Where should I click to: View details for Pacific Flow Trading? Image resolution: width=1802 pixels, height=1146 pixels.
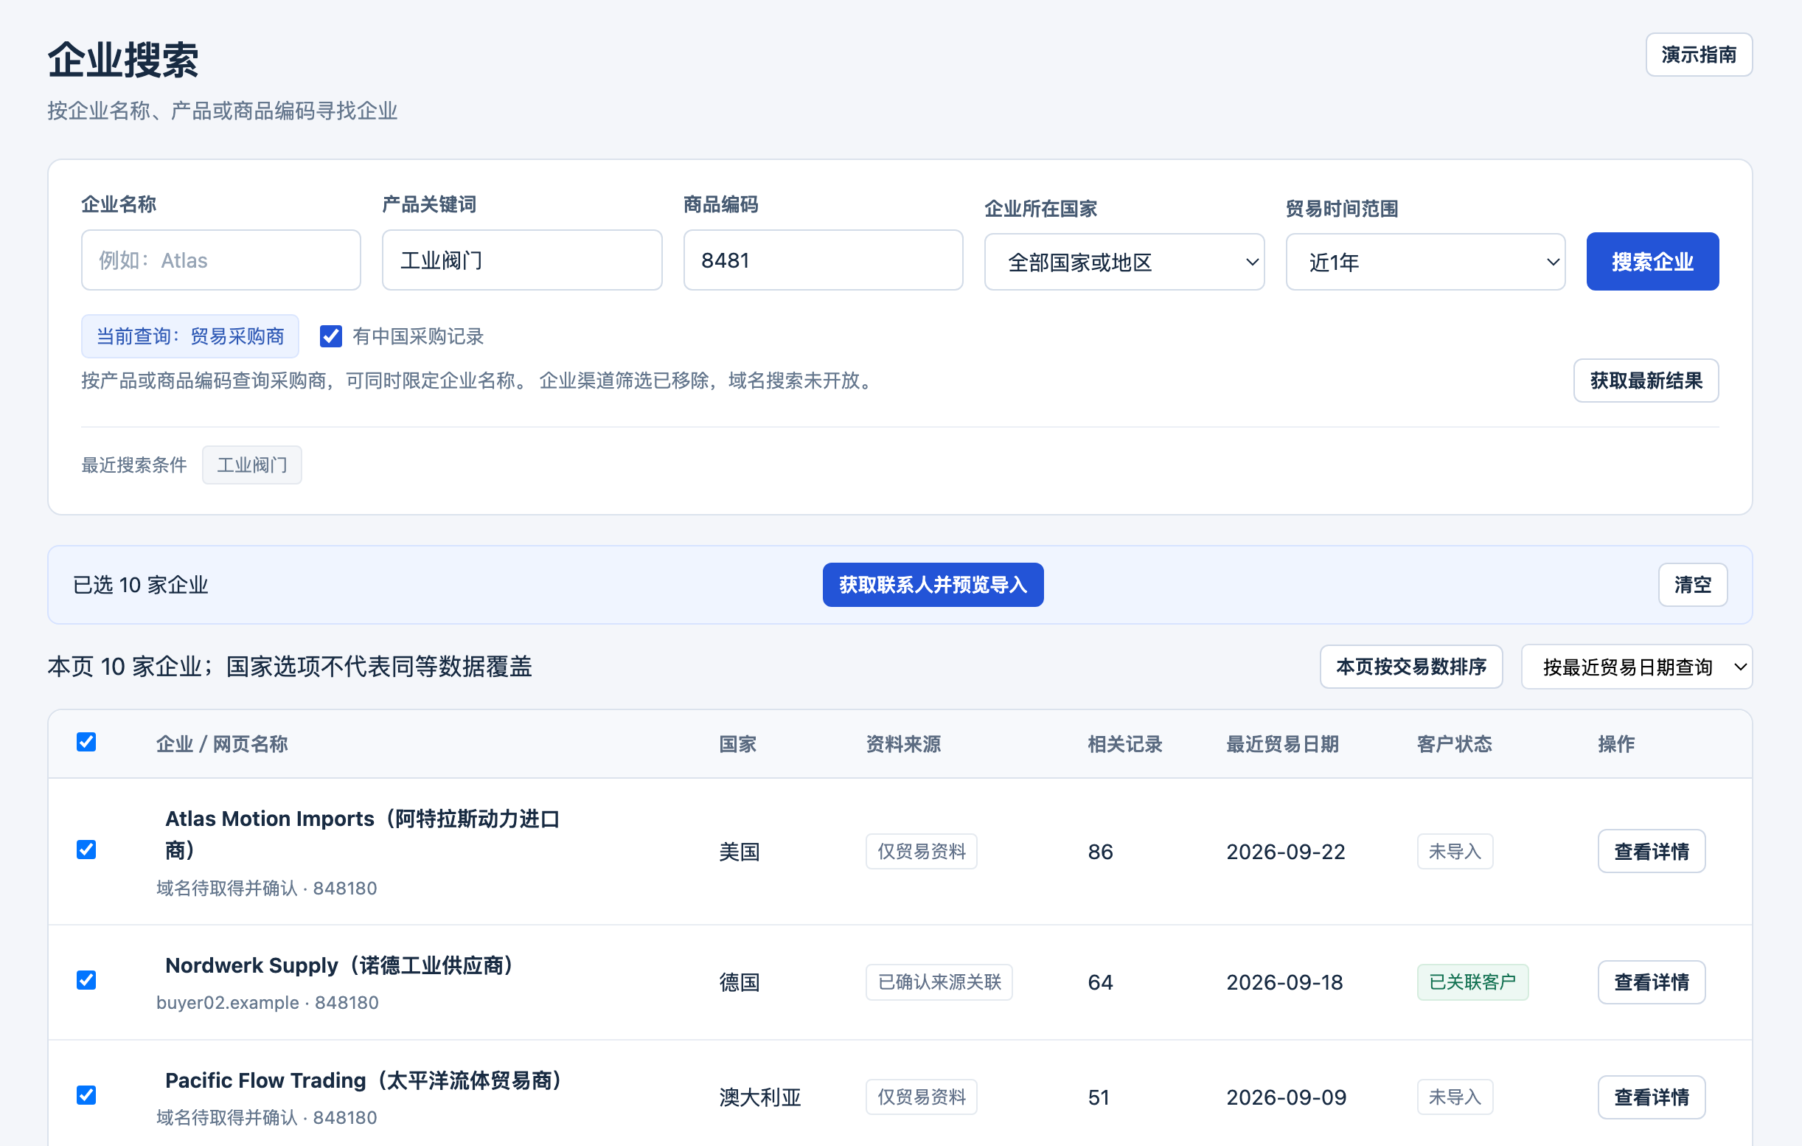[x=1652, y=1097]
